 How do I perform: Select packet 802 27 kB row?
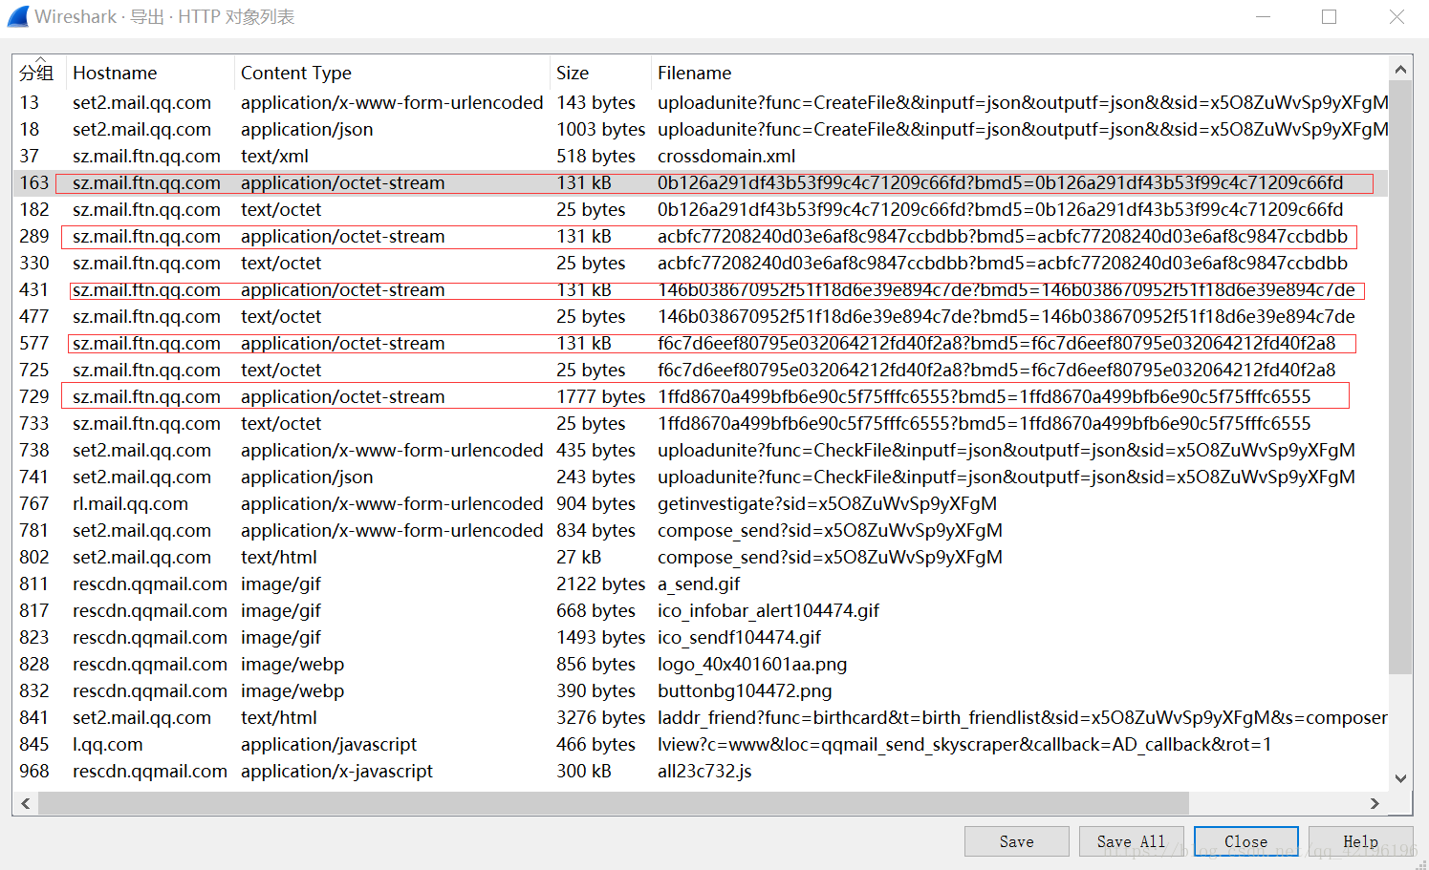click(701, 557)
